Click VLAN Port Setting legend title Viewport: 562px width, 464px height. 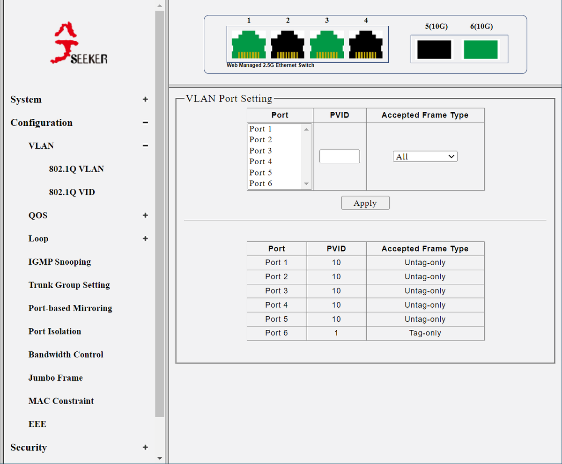(229, 99)
